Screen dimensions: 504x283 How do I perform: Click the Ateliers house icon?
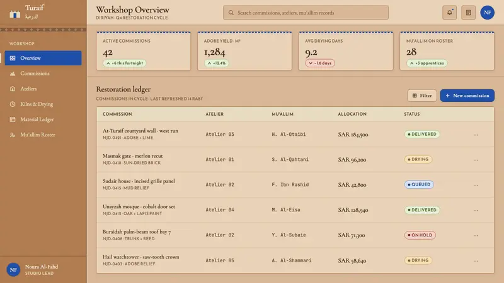click(x=13, y=89)
